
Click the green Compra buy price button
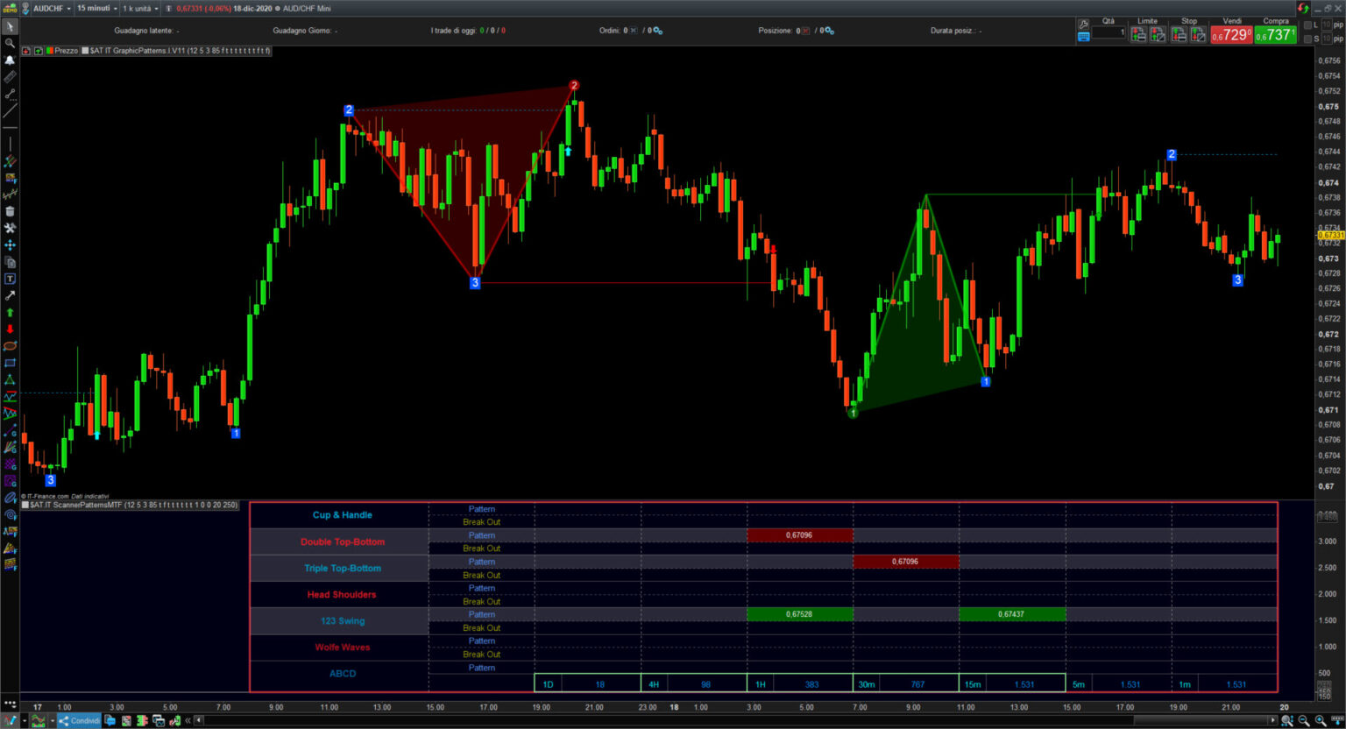point(1274,35)
